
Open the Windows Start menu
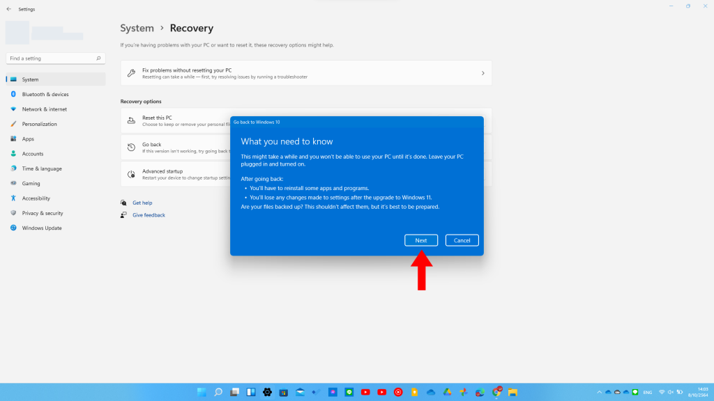click(x=202, y=392)
